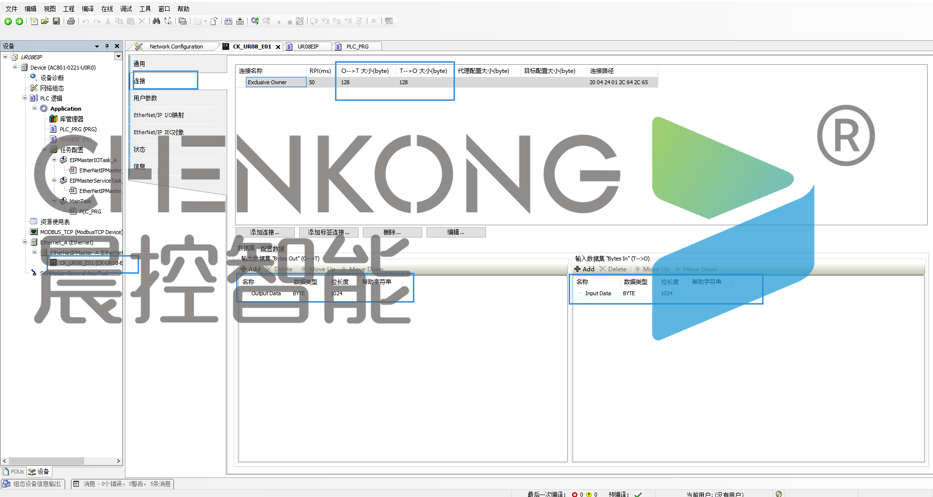933x497 pixels.
Task: Click the Copy icon in the toolbar
Action: pyautogui.click(x=119, y=21)
